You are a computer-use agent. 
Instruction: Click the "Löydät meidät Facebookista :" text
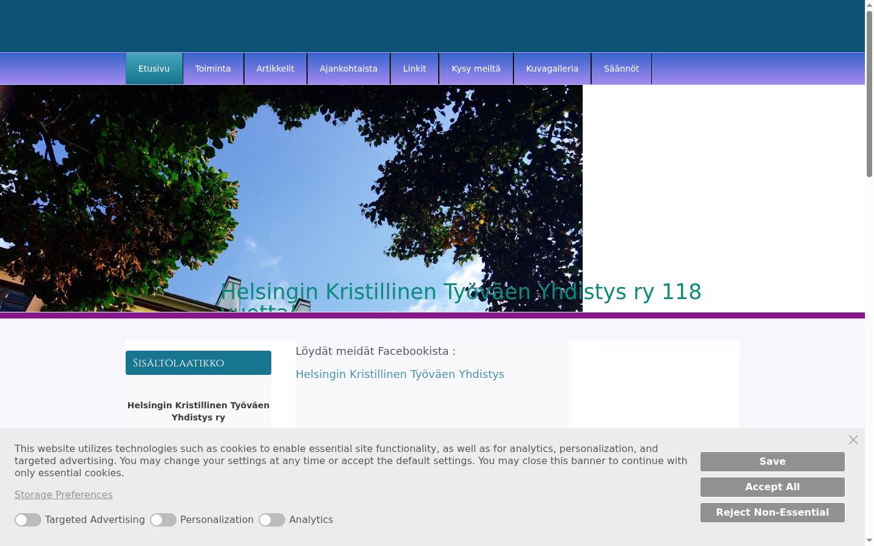(376, 351)
